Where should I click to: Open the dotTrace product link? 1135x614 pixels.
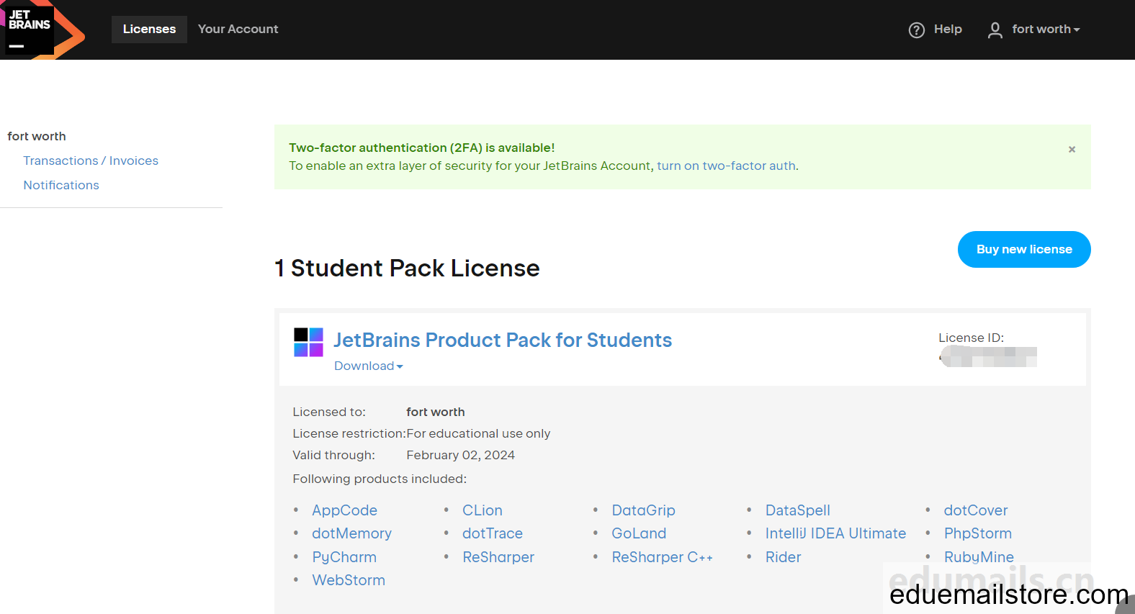[493, 533]
